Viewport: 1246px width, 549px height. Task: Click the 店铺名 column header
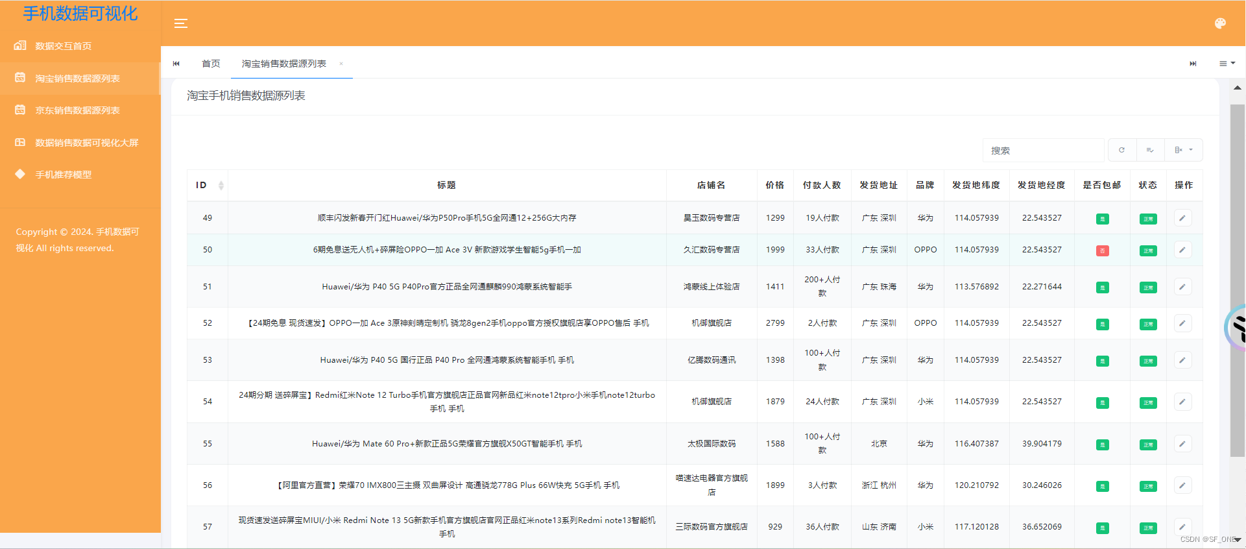[x=712, y=186]
